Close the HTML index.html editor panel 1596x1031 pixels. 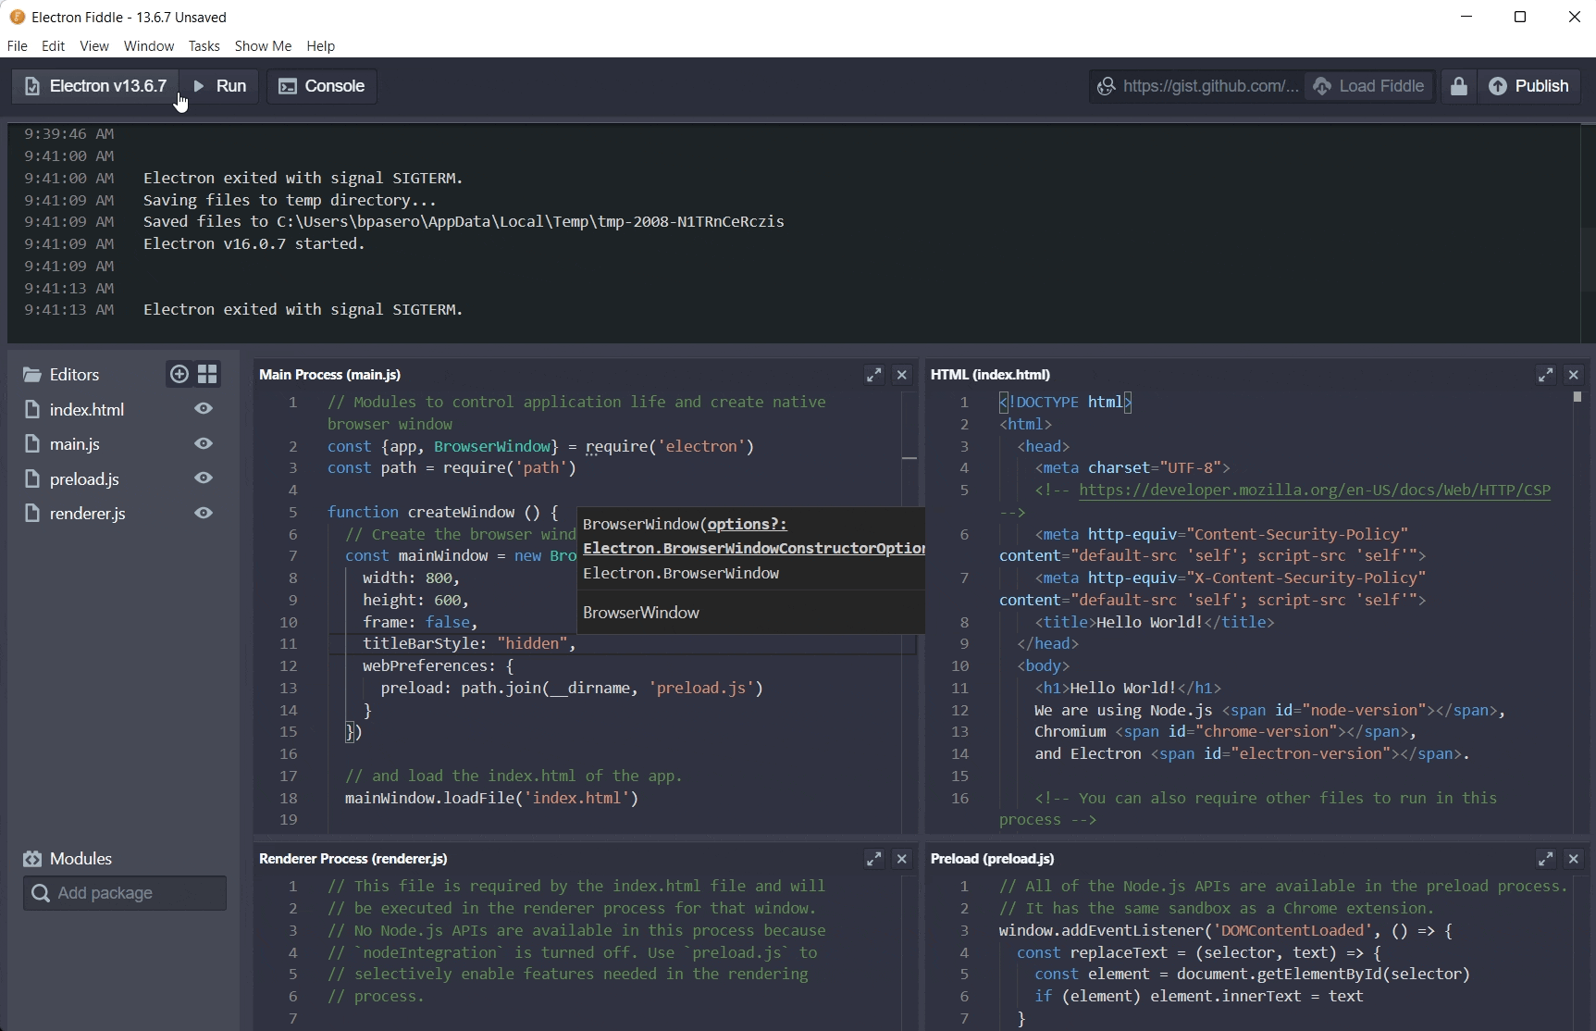click(1574, 375)
